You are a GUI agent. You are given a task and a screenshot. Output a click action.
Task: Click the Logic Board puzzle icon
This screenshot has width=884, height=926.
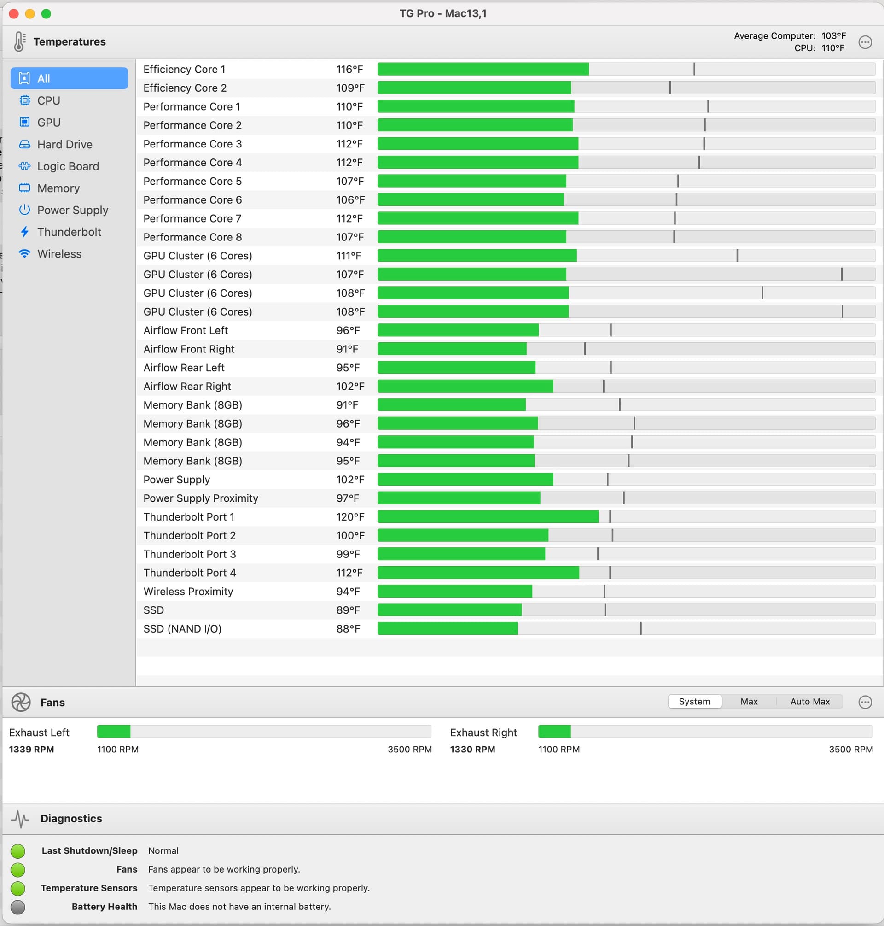pos(24,166)
